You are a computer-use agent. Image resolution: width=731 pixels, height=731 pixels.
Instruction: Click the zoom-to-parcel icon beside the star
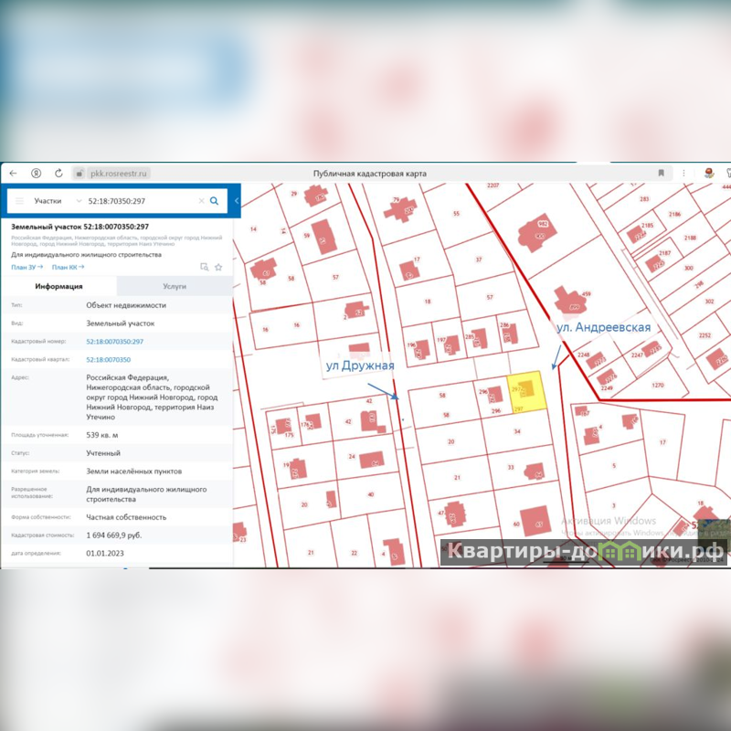[205, 267]
